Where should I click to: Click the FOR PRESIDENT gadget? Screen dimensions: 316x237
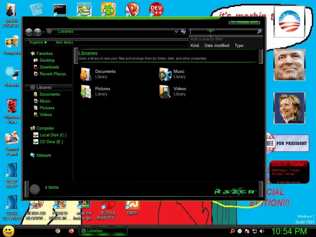tap(288, 143)
